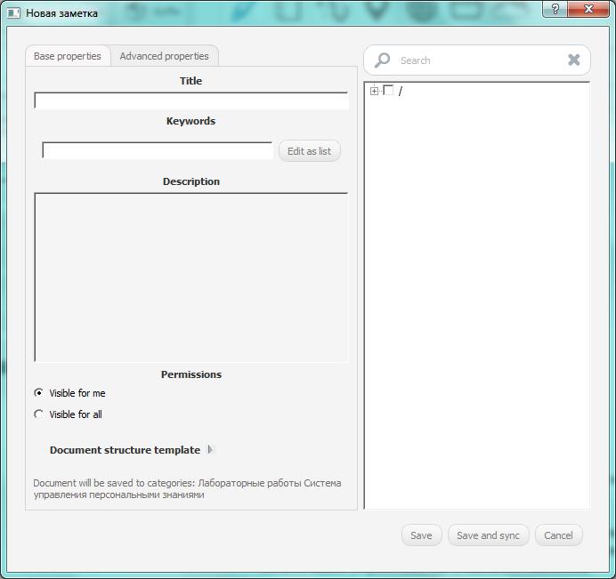Click the Save button
This screenshot has width=616, height=579.
(421, 535)
